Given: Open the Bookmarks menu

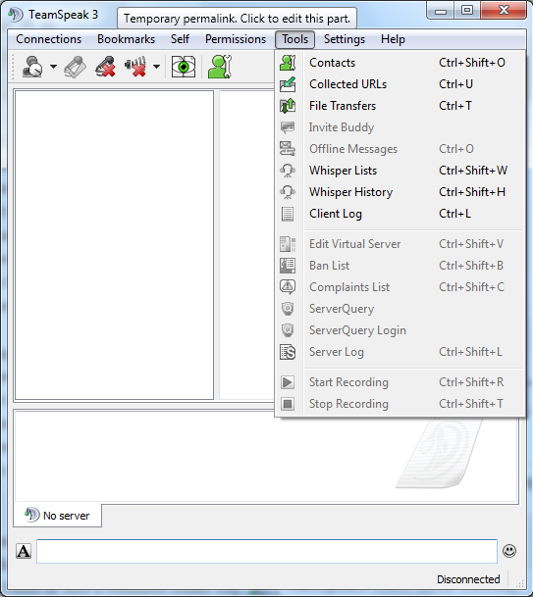Looking at the screenshot, I should [126, 39].
